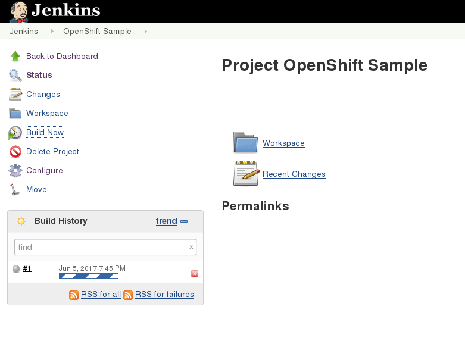Choose Delete Project in side menu
Viewport: 465px width, 350px height.
click(52, 151)
